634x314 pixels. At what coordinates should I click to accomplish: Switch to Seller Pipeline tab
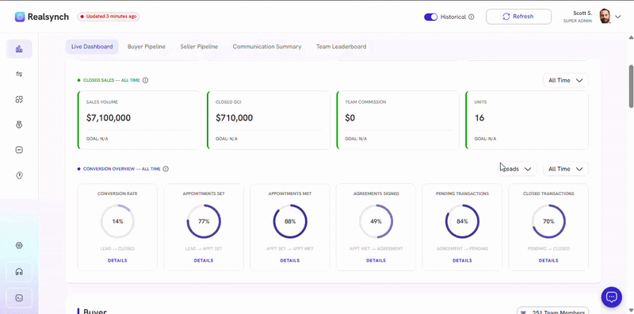(x=199, y=47)
